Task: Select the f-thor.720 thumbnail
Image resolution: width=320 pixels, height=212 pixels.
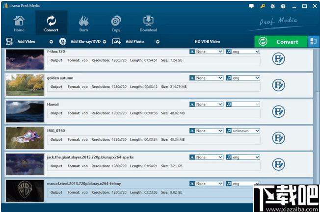Action: pyautogui.click(x=25, y=59)
